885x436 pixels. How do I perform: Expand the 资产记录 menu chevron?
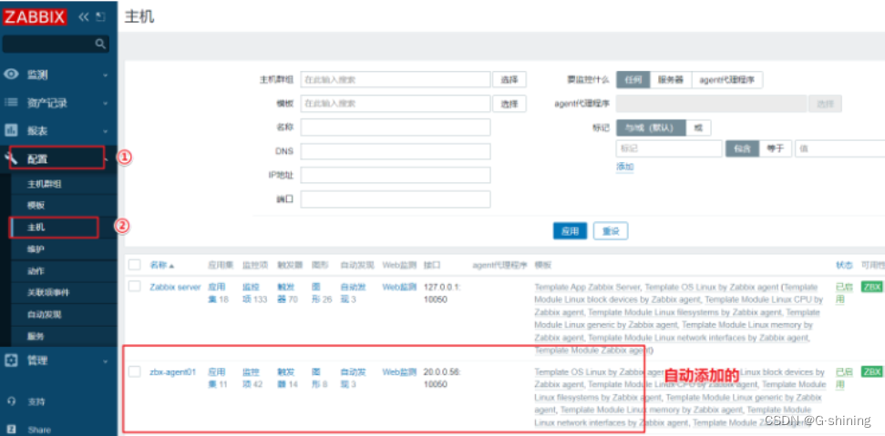click(105, 103)
